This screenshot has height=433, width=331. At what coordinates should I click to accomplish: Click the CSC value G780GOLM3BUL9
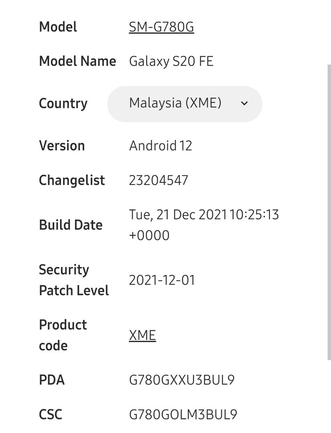pos(183,414)
